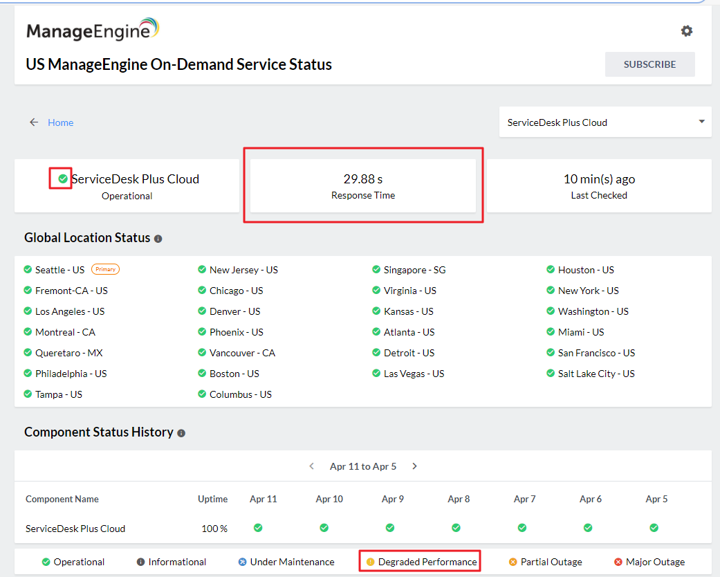Click the ManageEngine logo
720x577 pixels.
coord(93,30)
